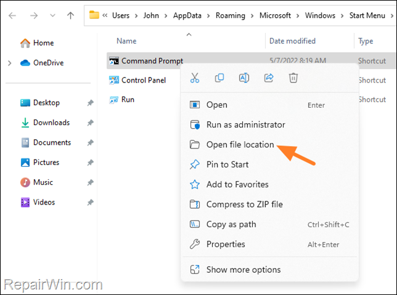The width and height of the screenshot is (397, 295).
Task: Sort by the Name column header
Action: (126, 41)
